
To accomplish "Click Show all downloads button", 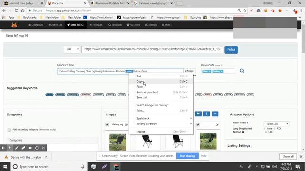I will (288, 156).
